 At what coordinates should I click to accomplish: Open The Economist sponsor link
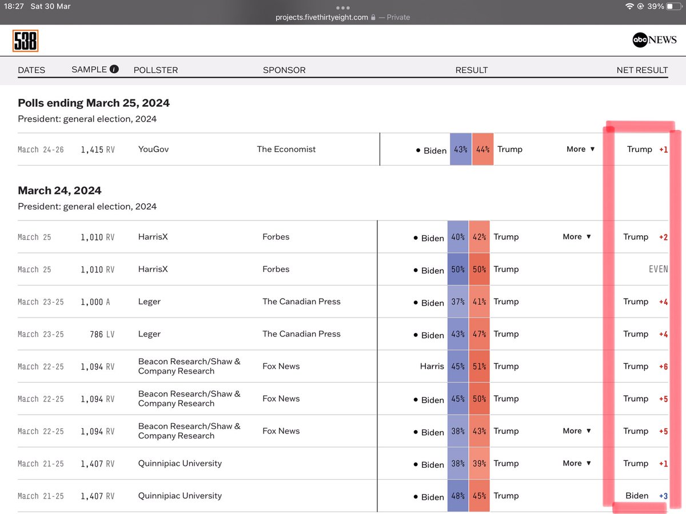(286, 149)
